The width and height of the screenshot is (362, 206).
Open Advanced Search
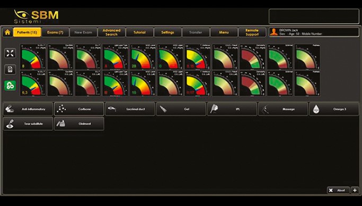pyautogui.click(x=112, y=32)
